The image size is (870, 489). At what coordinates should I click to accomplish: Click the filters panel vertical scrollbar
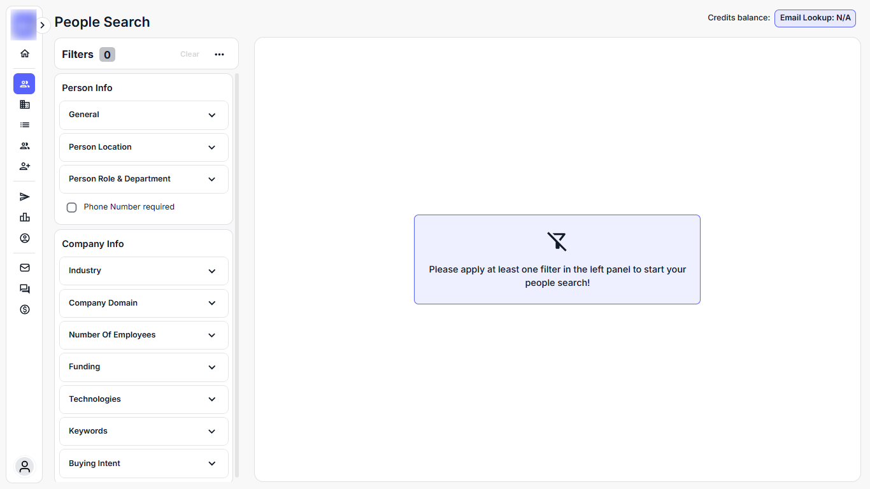coord(237,274)
